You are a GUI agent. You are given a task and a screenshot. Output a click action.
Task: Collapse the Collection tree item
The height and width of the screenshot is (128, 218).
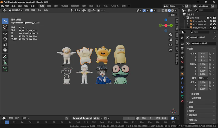[x=184, y=18]
